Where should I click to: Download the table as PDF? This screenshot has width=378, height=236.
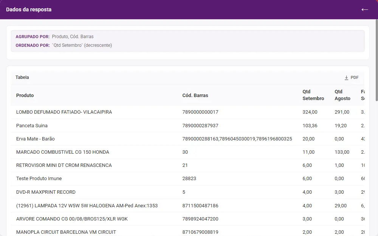click(352, 77)
